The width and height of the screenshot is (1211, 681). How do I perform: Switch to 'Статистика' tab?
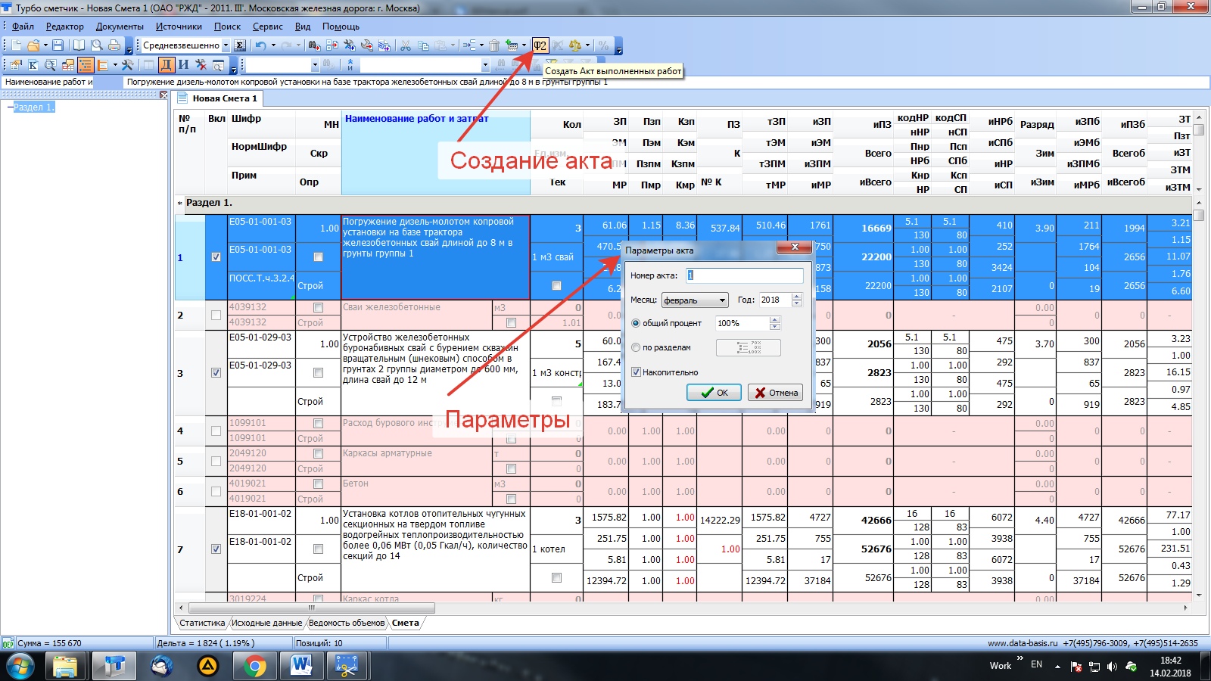point(202,623)
